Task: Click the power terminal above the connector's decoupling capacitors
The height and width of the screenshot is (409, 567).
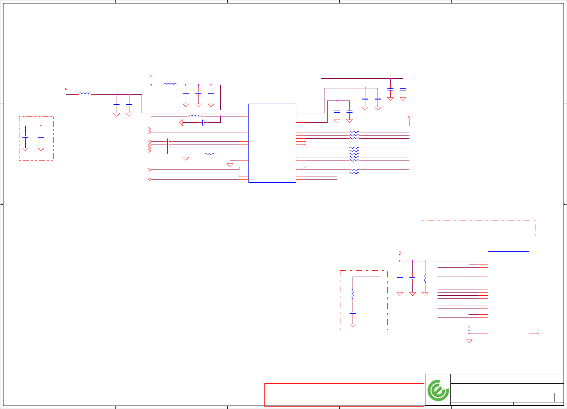Action: pyautogui.click(x=400, y=253)
